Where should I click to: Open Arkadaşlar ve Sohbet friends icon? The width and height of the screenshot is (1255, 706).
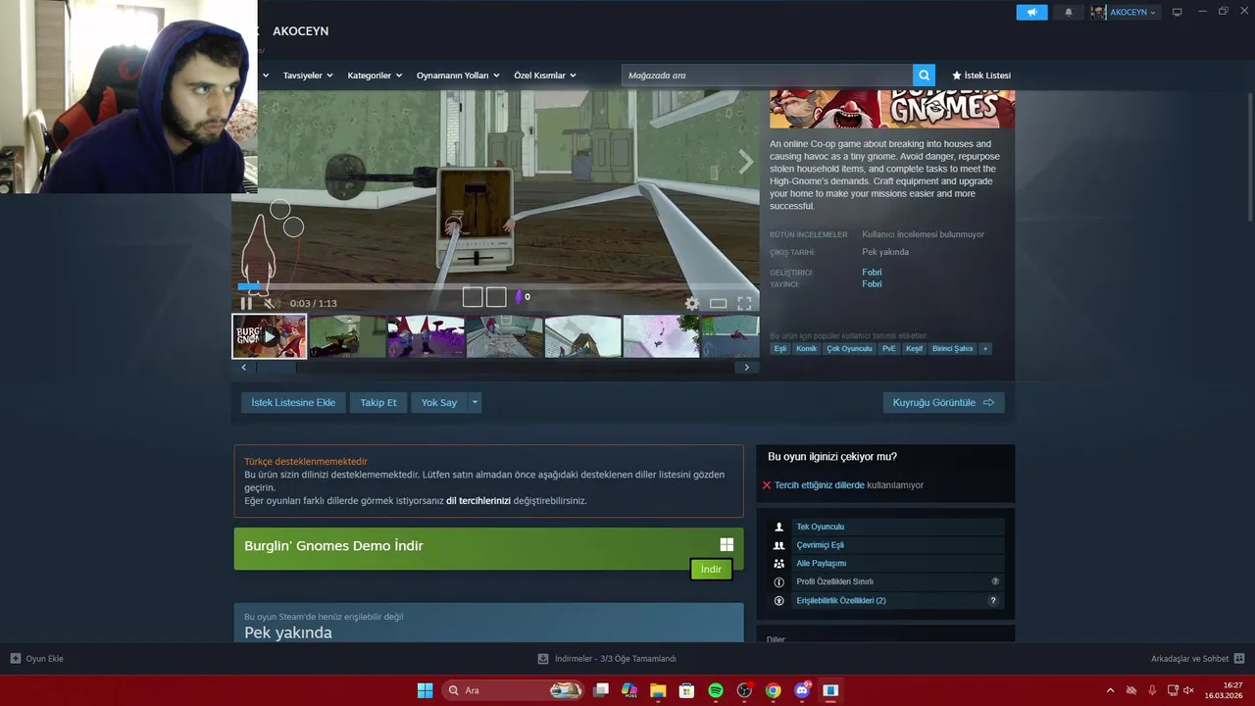tap(1239, 659)
